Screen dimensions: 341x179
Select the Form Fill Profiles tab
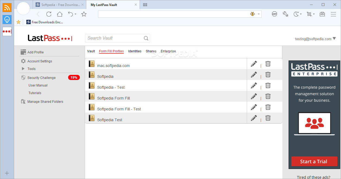click(x=111, y=51)
